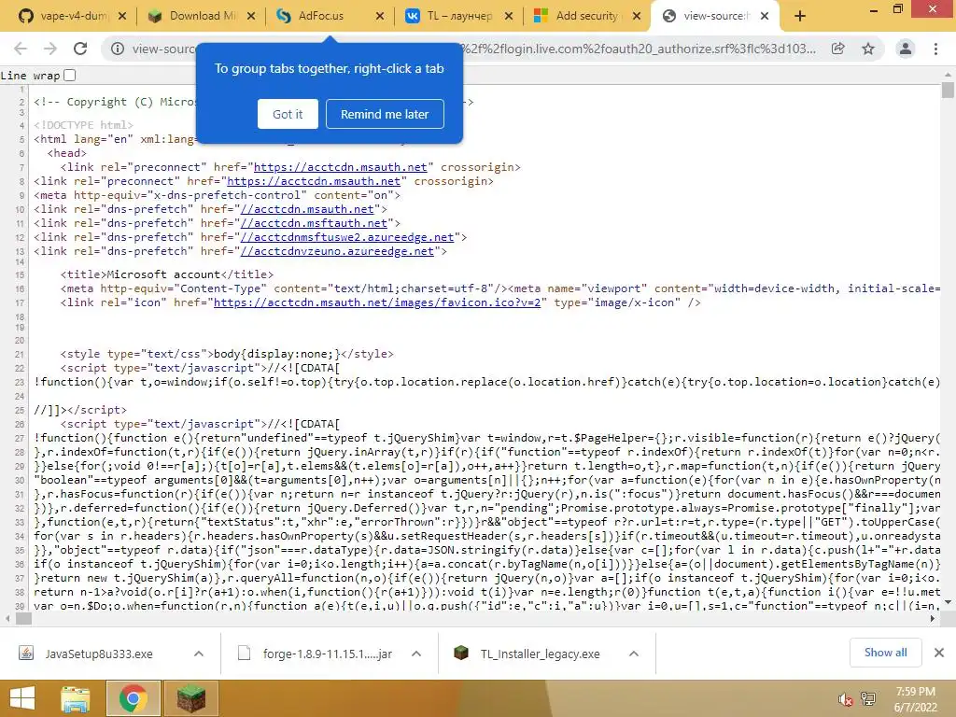Image resolution: width=956 pixels, height=717 pixels.
Task: Open the TL_Installer_legacy.exe download
Action: (x=540, y=654)
